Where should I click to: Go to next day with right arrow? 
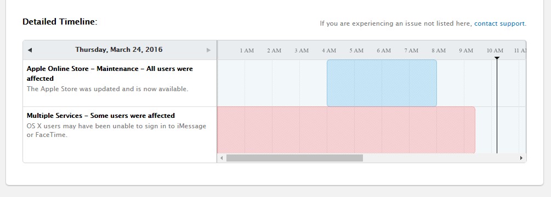click(x=208, y=50)
